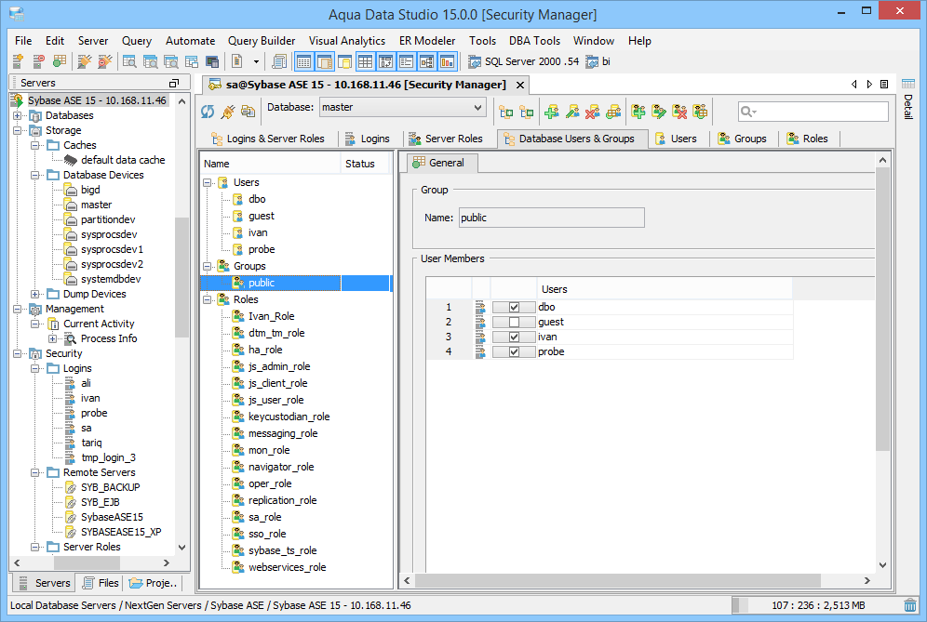
Task: Select the sa_role item in Roles
Action: [x=264, y=517]
